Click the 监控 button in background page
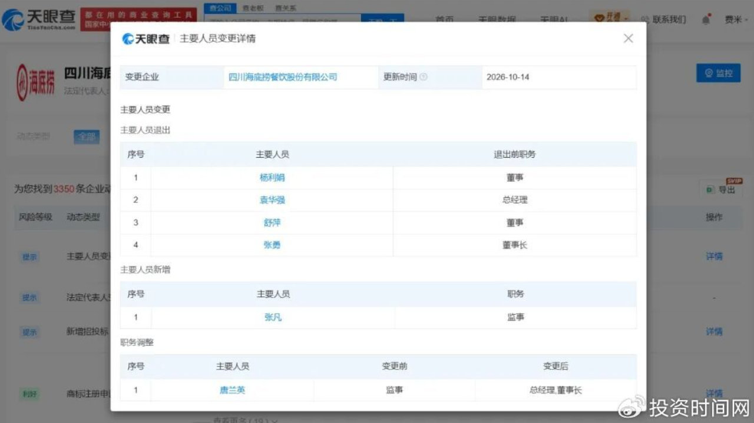This screenshot has height=423, width=754. click(718, 73)
